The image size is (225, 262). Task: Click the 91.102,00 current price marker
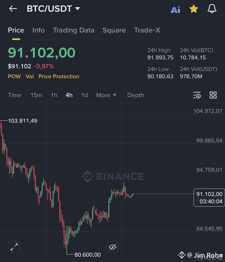[x=209, y=198]
